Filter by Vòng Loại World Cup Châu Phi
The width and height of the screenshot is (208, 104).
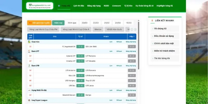pyautogui.click(x=43, y=29)
